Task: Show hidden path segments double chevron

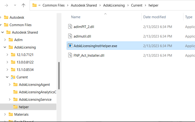Action: pos(39,5)
